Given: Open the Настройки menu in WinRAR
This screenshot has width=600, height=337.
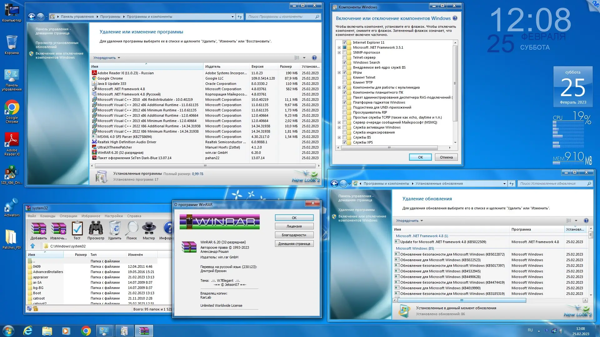Looking at the screenshot, I should [x=114, y=216].
